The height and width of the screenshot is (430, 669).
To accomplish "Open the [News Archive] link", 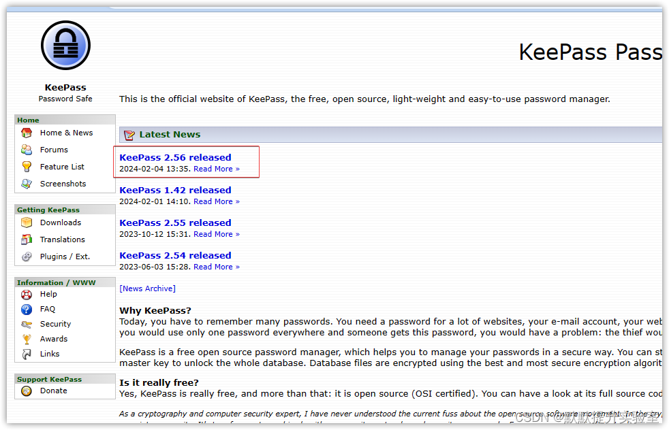I will pos(148,288).
